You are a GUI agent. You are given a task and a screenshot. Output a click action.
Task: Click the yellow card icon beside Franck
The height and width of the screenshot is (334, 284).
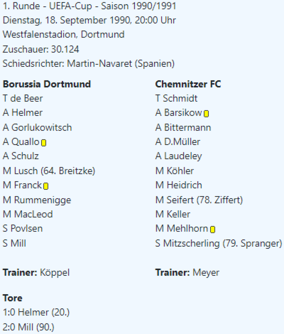tap(46, 186)
